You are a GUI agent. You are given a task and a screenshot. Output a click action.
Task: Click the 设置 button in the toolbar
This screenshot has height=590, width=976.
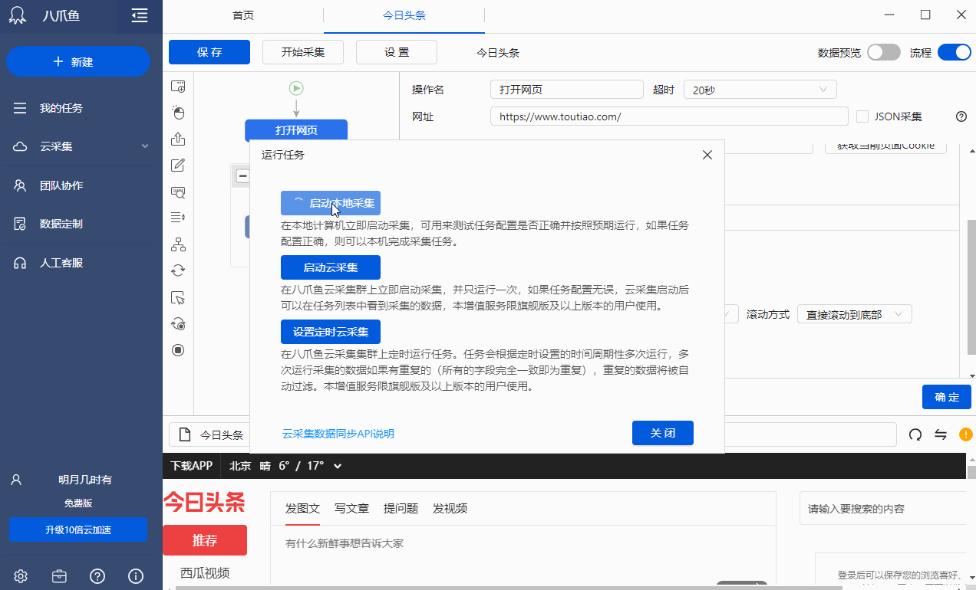click(x=397, y=52)
